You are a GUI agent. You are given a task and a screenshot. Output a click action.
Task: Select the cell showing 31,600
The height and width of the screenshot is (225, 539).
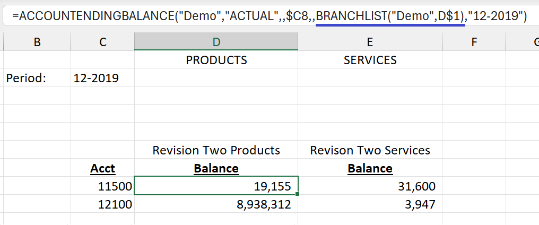370,186
